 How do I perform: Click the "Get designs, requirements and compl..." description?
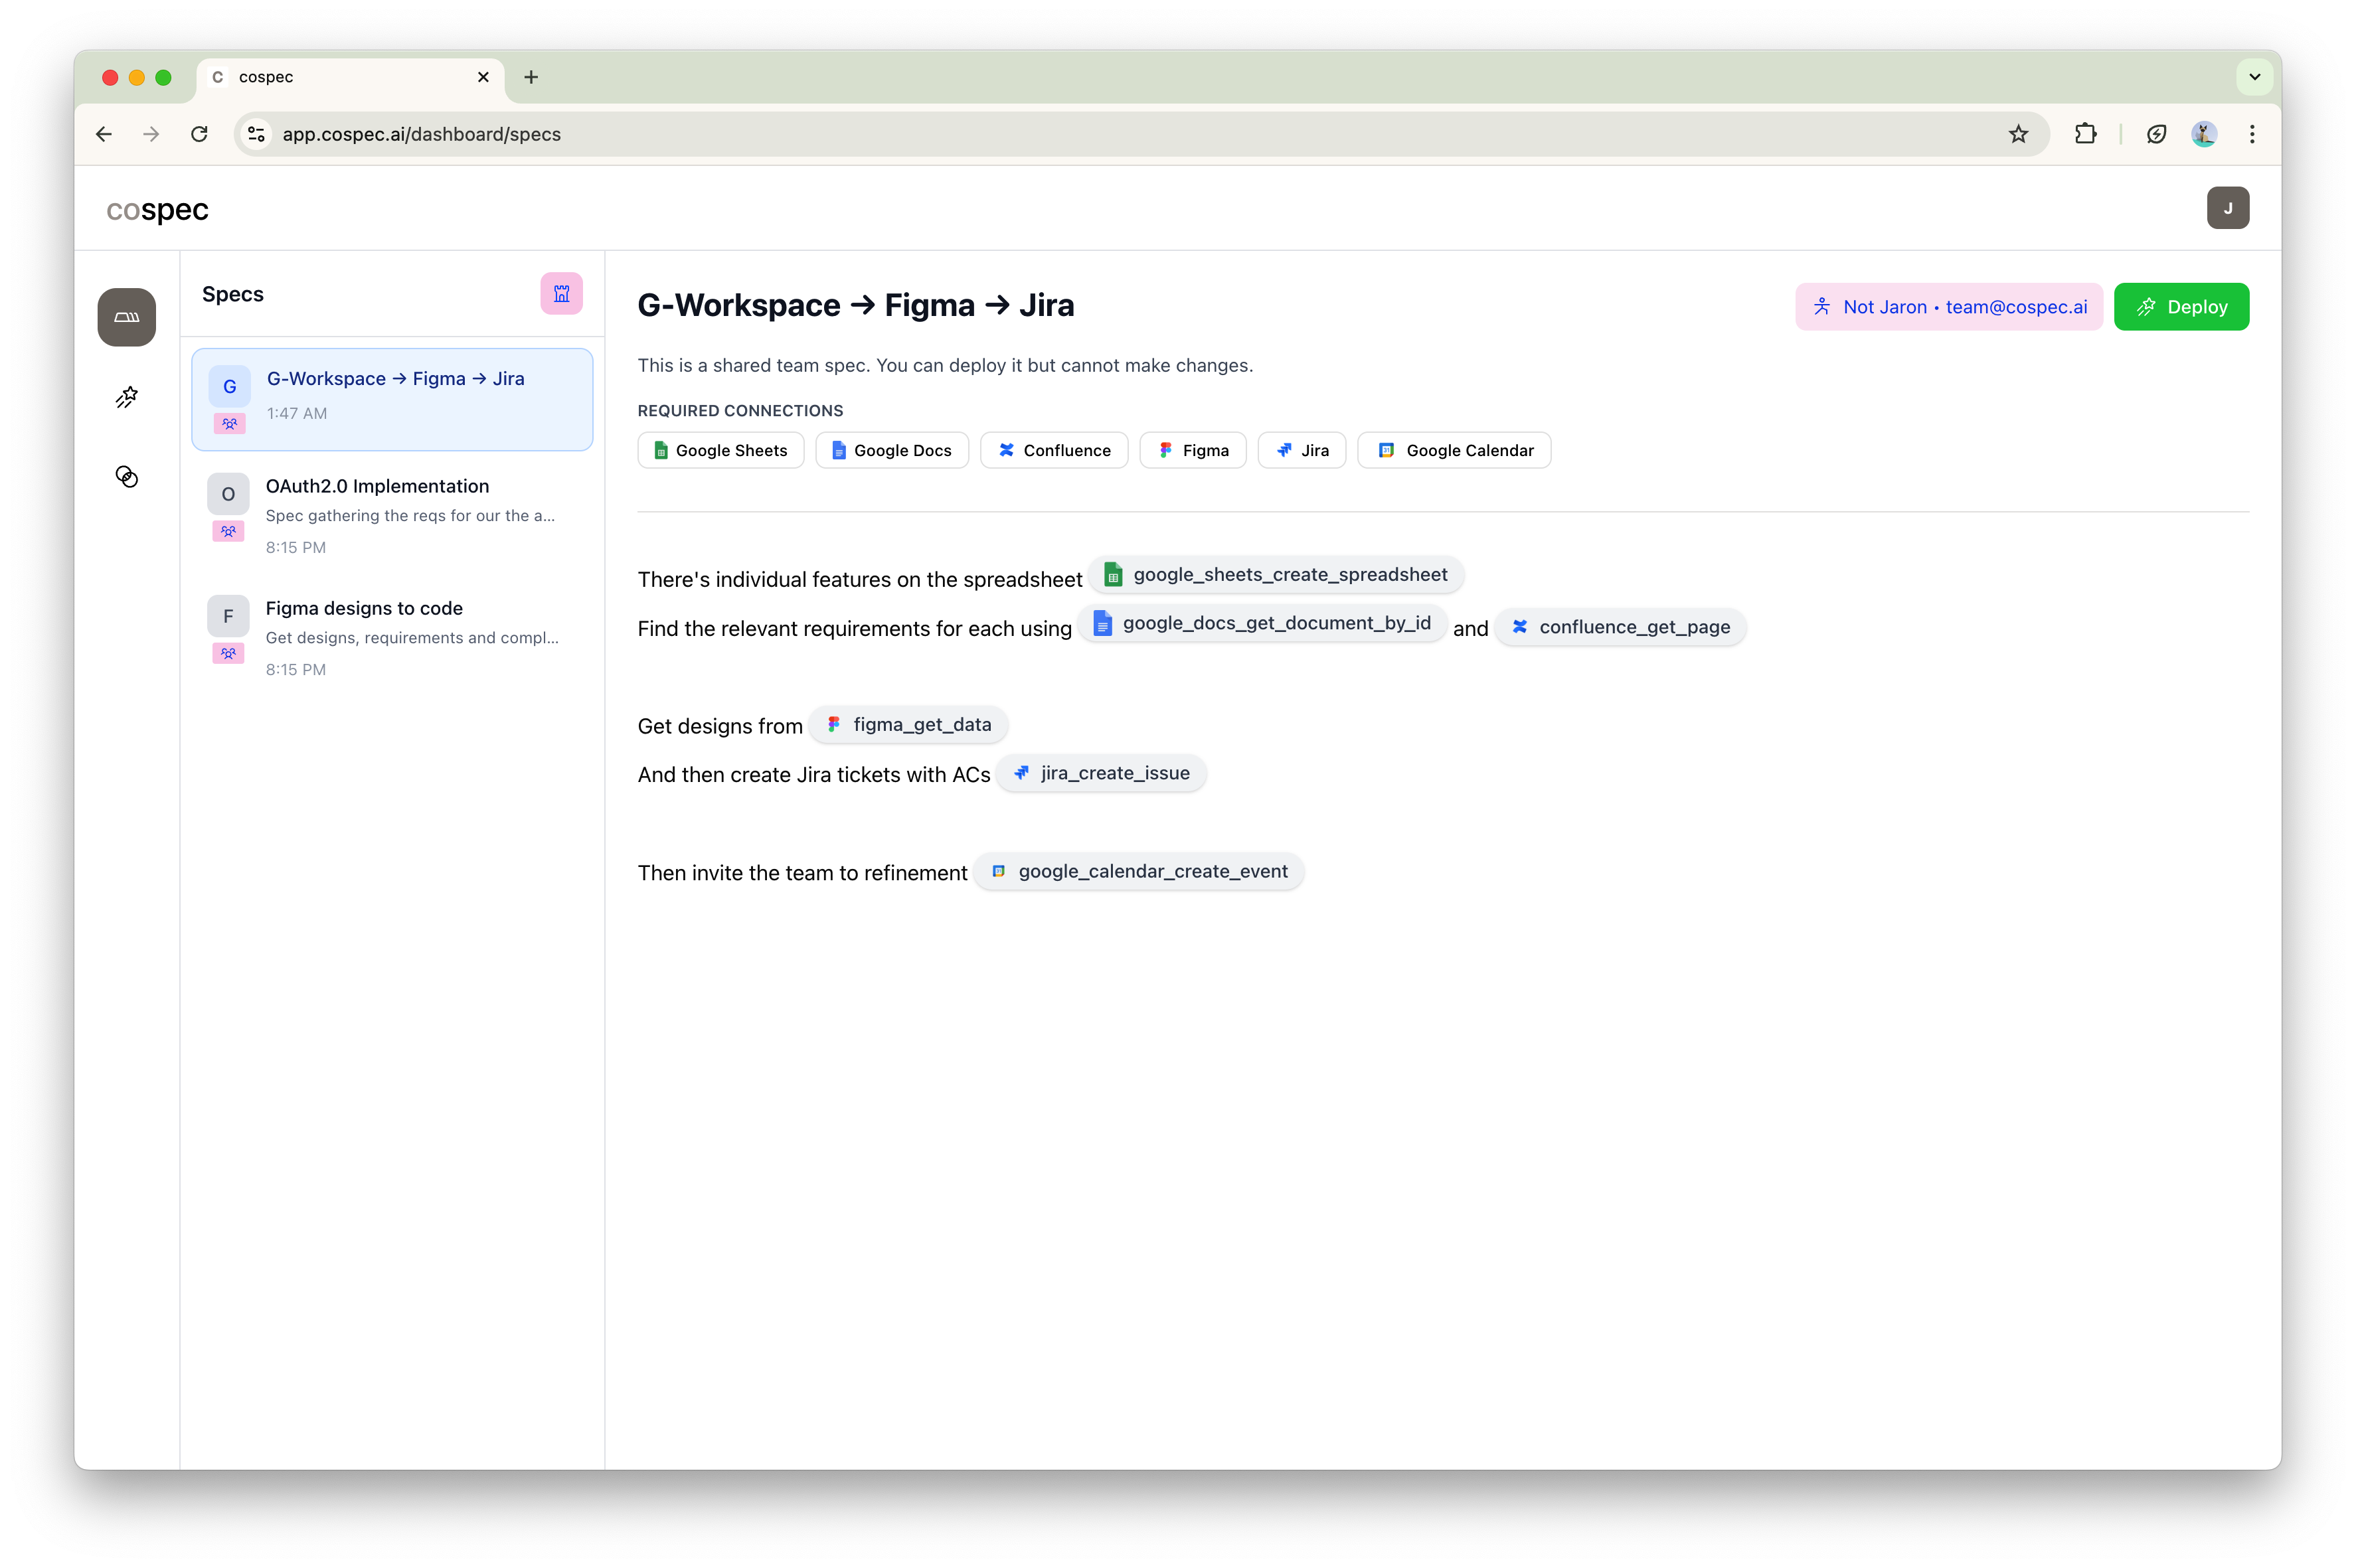412,638
